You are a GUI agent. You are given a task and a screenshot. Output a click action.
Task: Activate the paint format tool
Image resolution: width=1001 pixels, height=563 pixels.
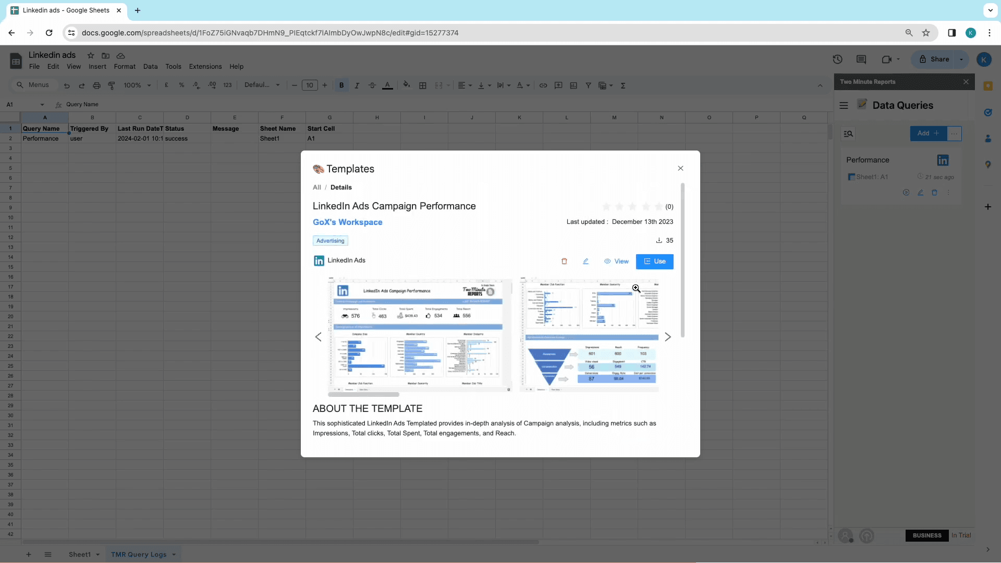[x=112, y=85]
